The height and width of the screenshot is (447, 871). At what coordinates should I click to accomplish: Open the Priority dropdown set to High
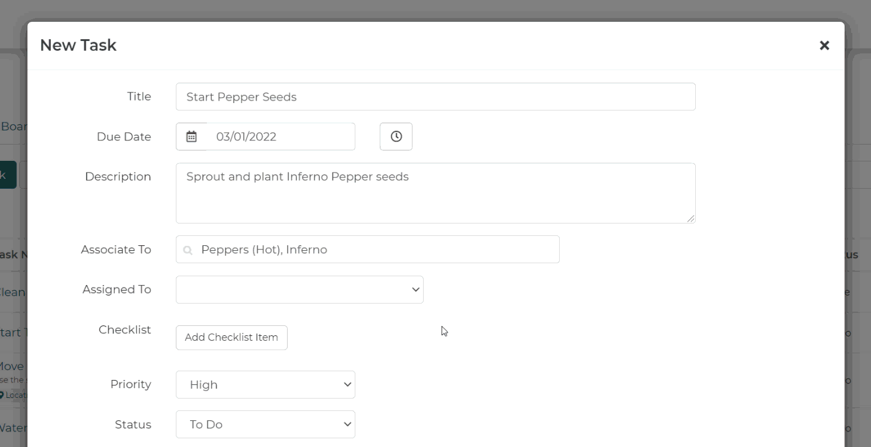[x=265, y=385]
